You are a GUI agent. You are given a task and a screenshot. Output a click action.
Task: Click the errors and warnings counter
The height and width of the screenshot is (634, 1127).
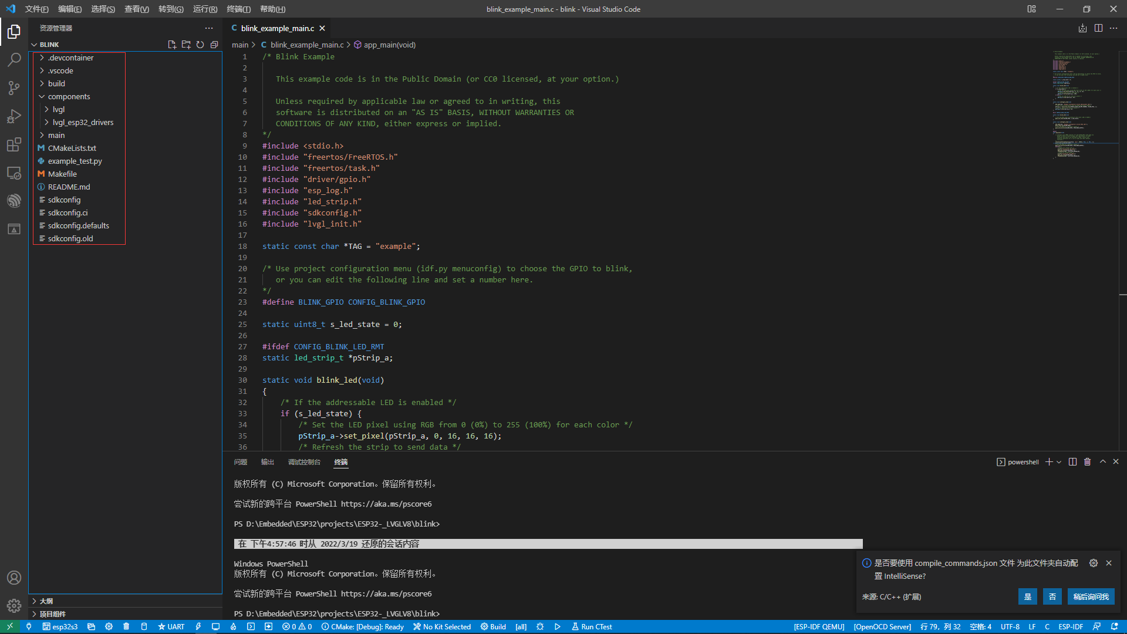click(297, 626)
